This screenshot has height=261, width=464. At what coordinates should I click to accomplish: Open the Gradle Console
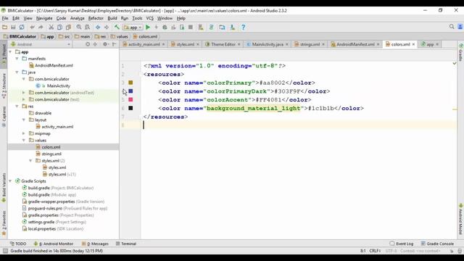437,244
